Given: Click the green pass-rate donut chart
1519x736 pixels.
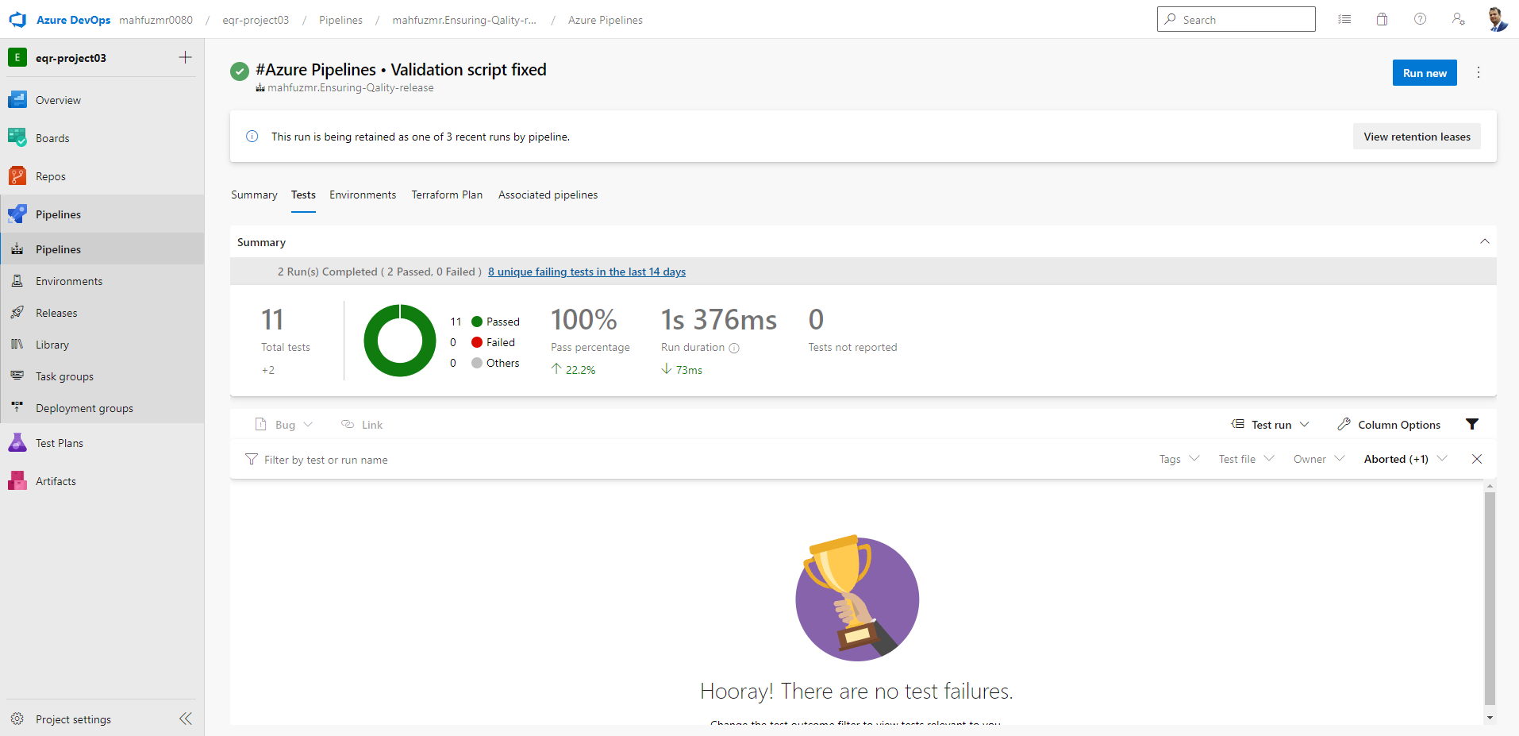Looking at the screenshot, I should [x=400, y=341].
